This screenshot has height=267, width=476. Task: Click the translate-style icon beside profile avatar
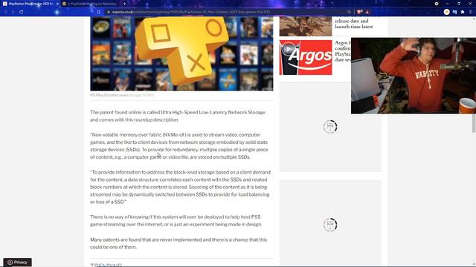(x=454, y=12)
